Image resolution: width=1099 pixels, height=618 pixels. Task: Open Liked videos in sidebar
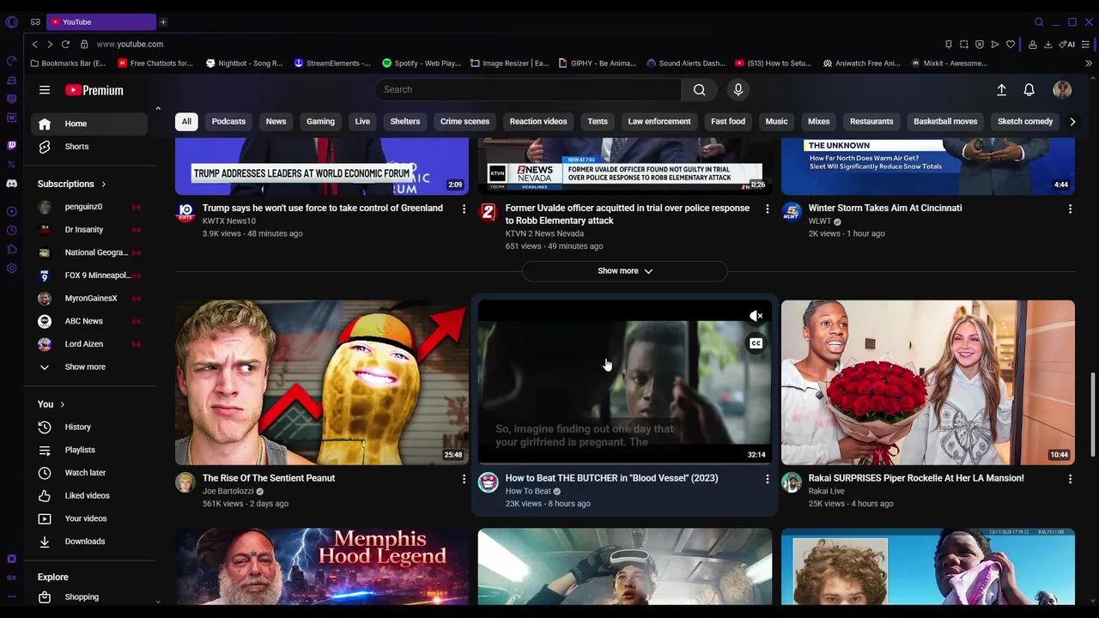click(89, 495)
